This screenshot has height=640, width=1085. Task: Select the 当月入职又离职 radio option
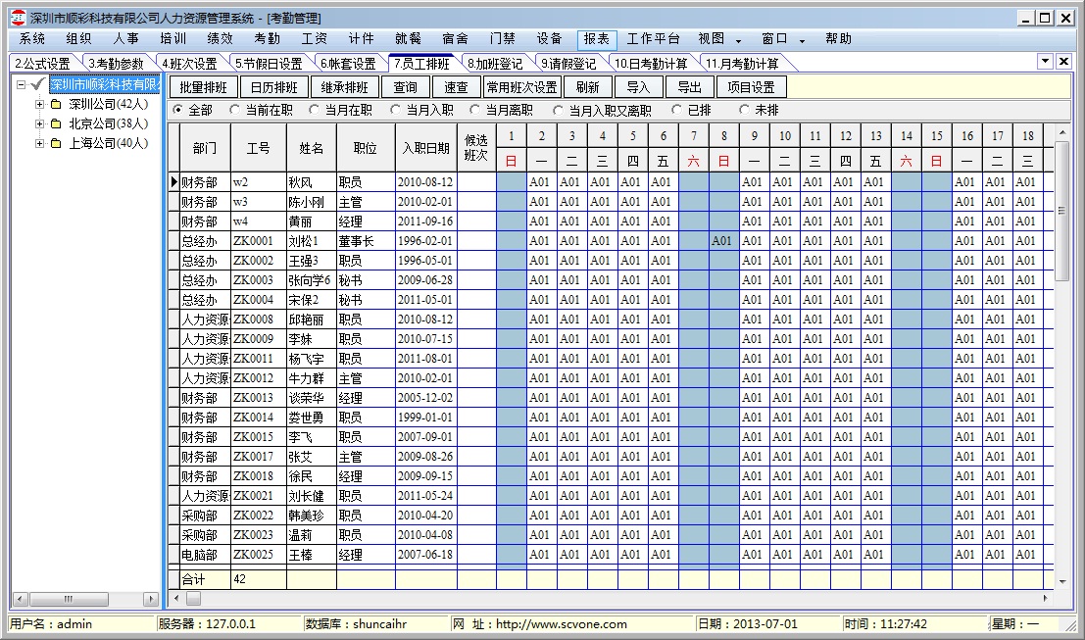pyautogui.click(x=559, y=110)
